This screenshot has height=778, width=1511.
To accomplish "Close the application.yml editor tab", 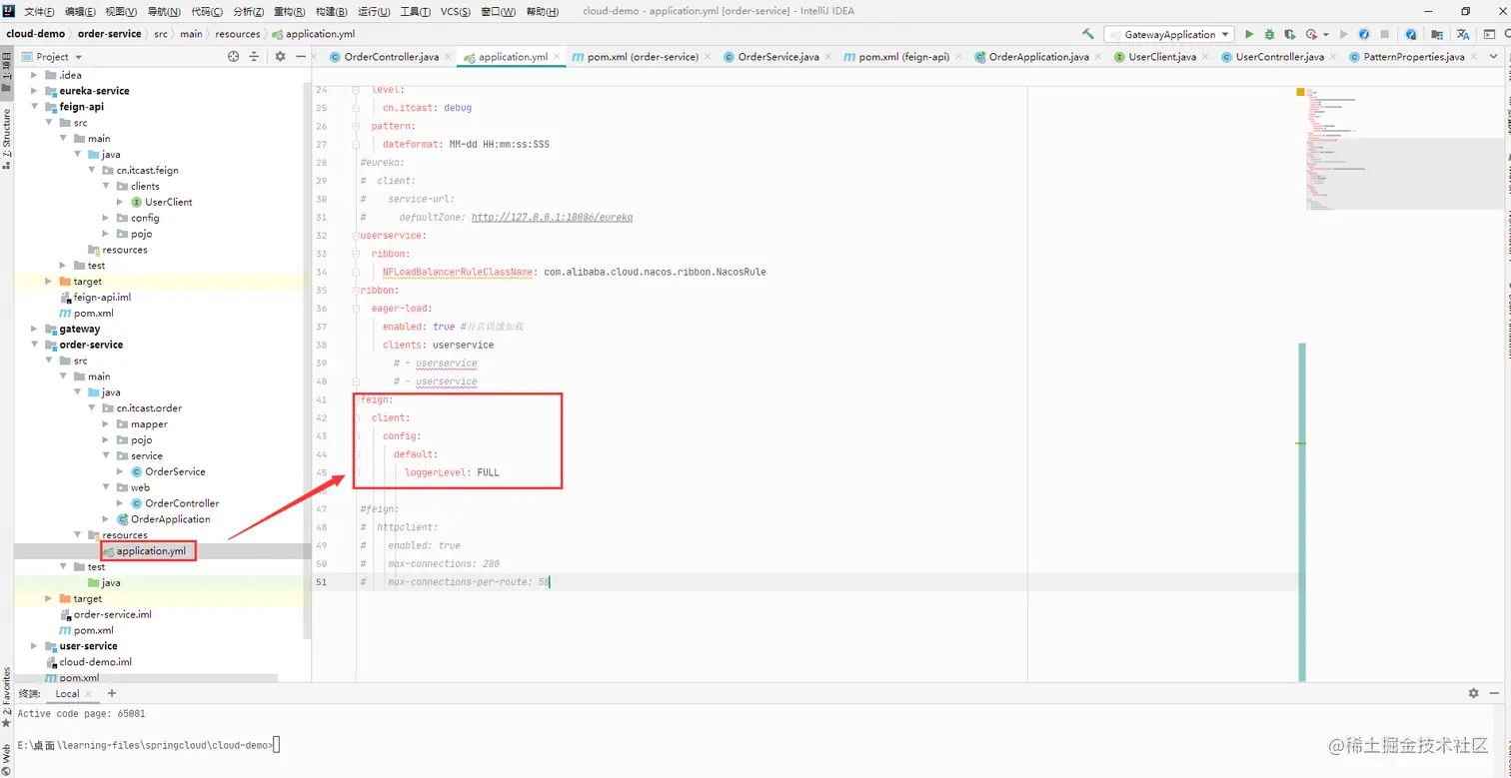I will click(x=556, y=57).
